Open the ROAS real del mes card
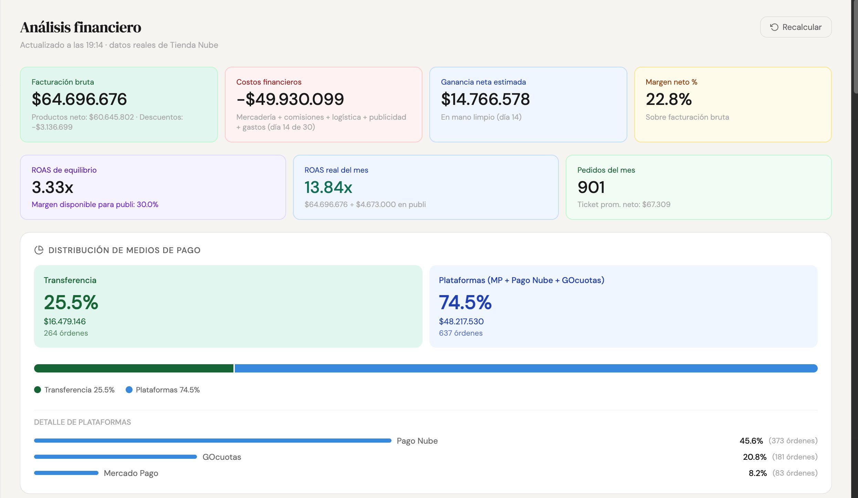The image size is (858, 498). coord(426,187)
